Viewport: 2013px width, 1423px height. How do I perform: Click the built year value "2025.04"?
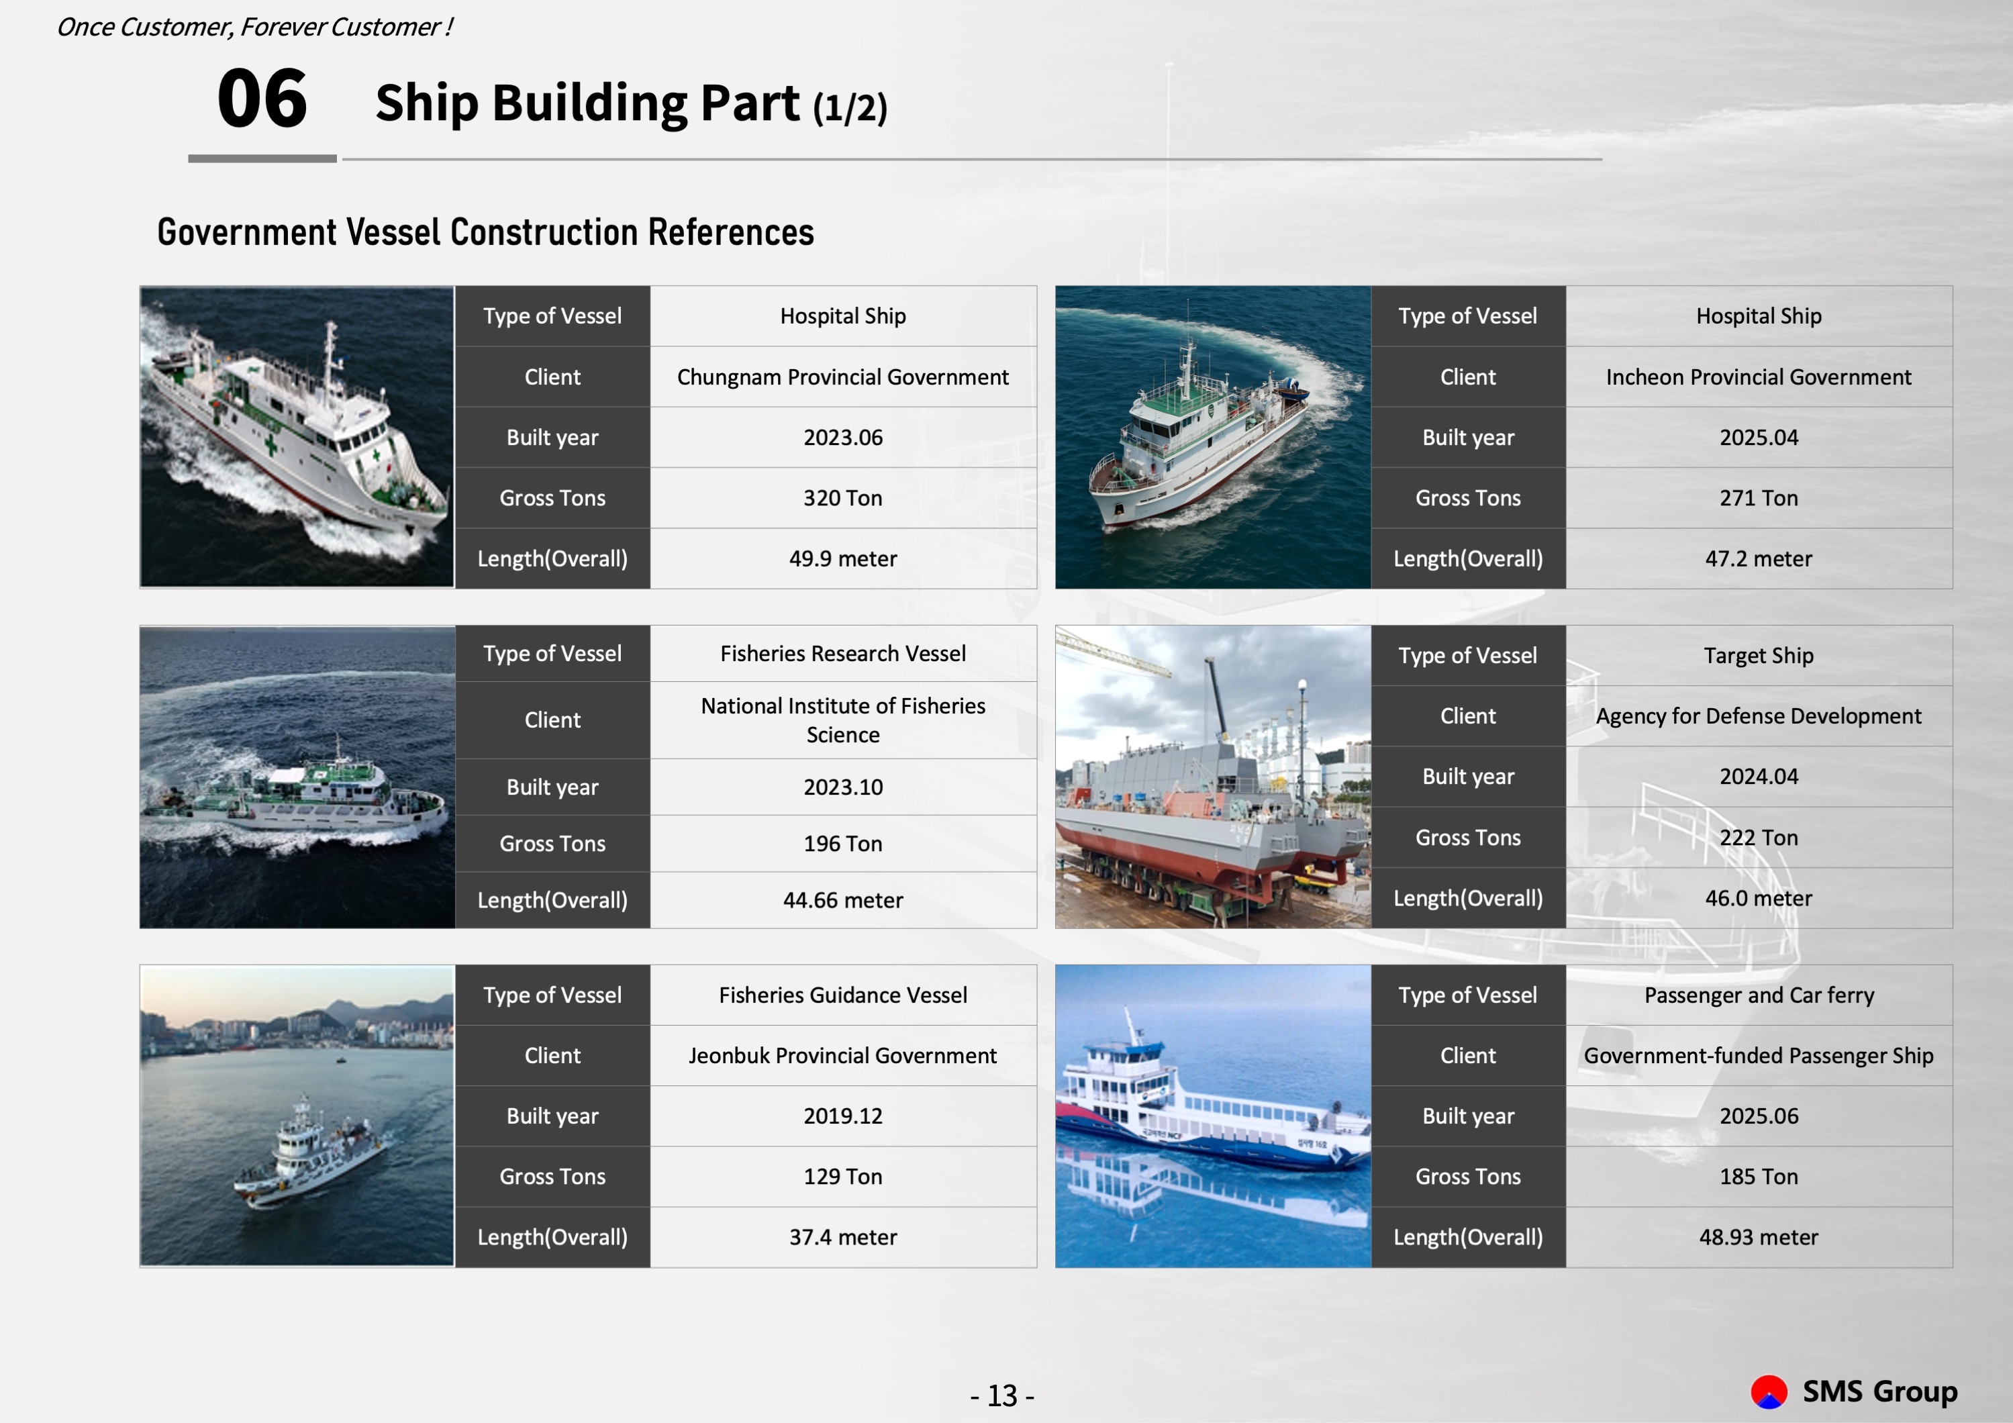[x=1759, y=438]
